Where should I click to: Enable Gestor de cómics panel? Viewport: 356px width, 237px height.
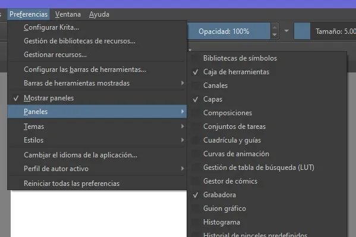(x=267, y=181)
